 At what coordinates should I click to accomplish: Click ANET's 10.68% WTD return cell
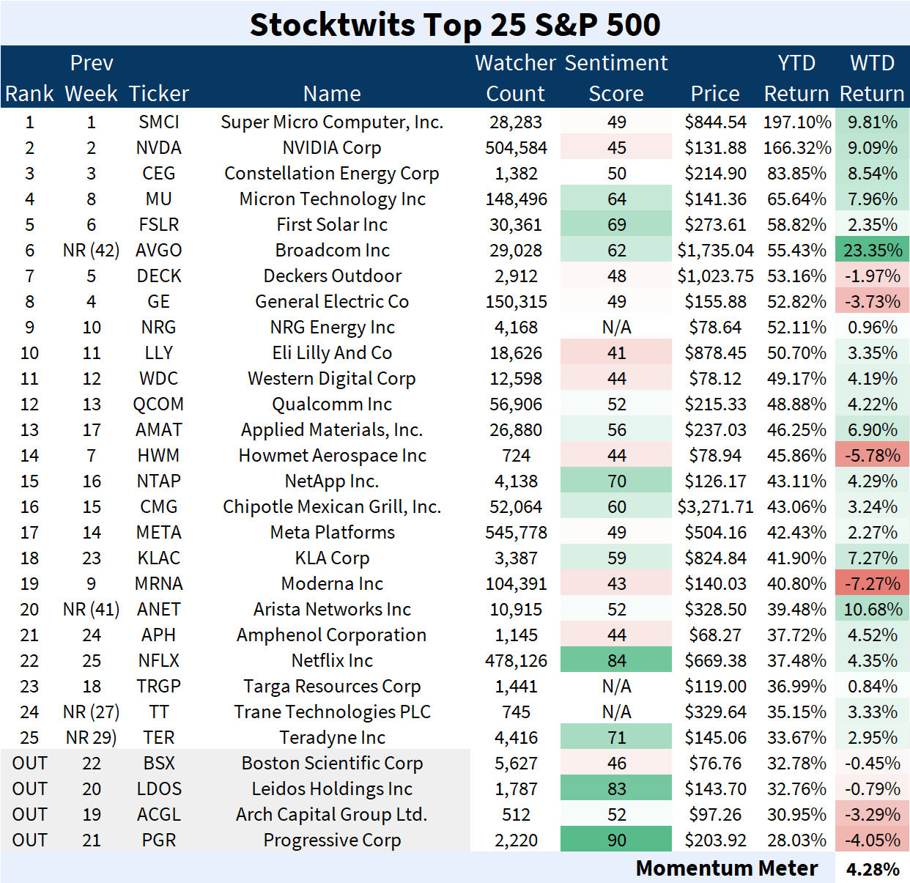872,609
